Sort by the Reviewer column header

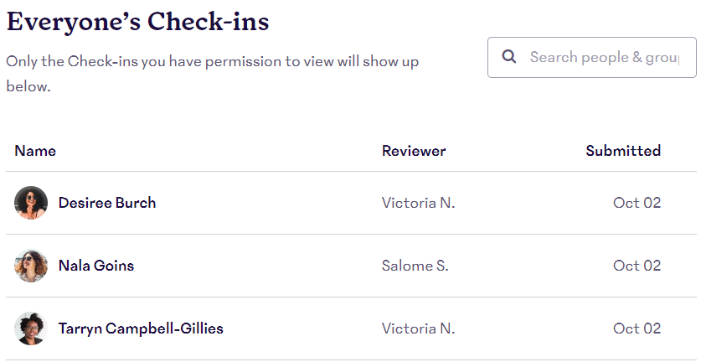pyautogui.click(x=414, y=151)
